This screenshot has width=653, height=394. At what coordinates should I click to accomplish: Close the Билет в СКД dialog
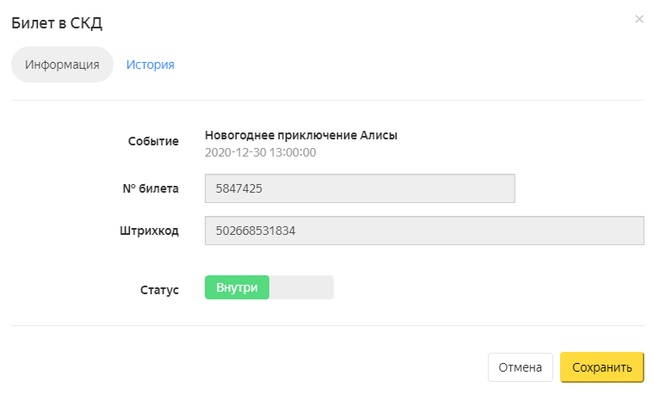click(x=638, y=19)
